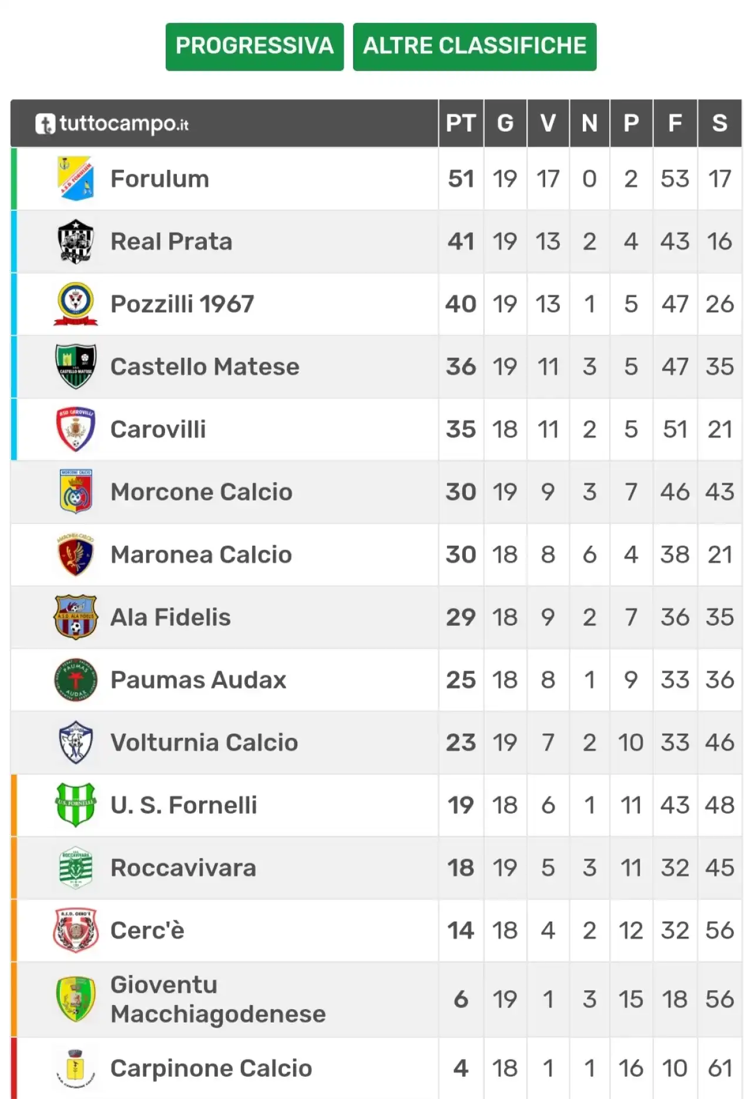This screenshot has height=1099, width=752.
Task: Open the PROGRESSIVA standings view
Action: pyautogui.click(x=254, y=47)
